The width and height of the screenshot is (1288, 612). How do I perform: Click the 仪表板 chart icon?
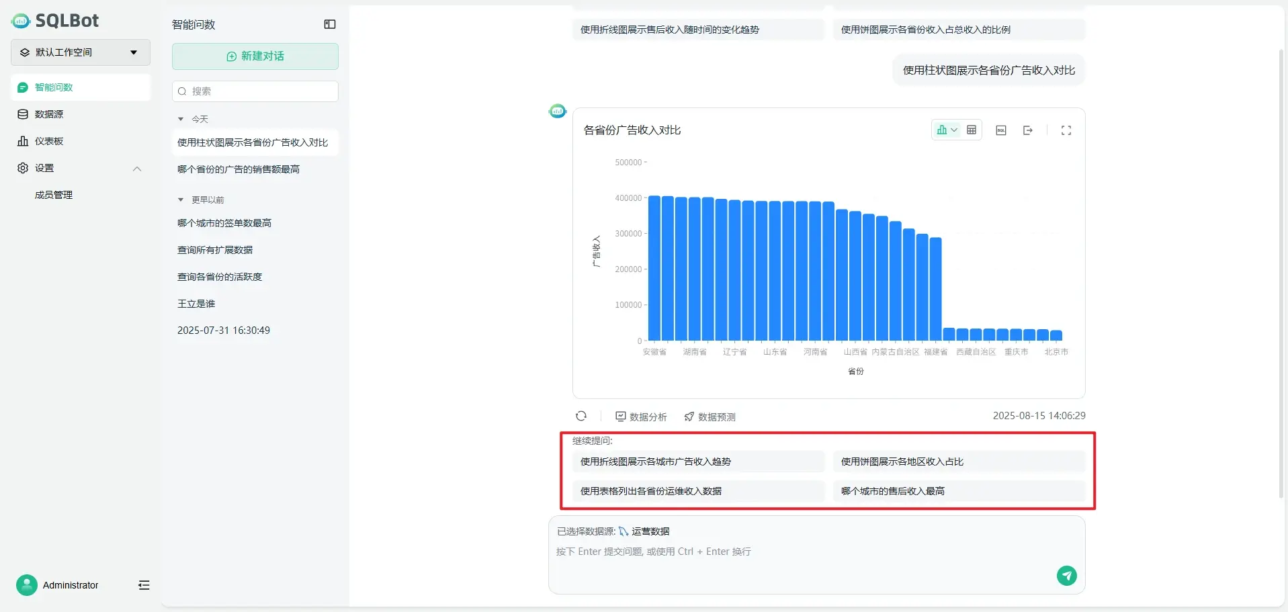pyautogui.click(x=23, y=141)
